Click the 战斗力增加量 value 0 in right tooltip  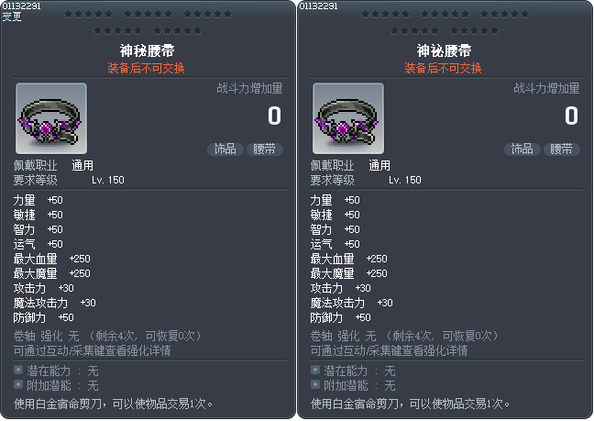click(570, 116)
